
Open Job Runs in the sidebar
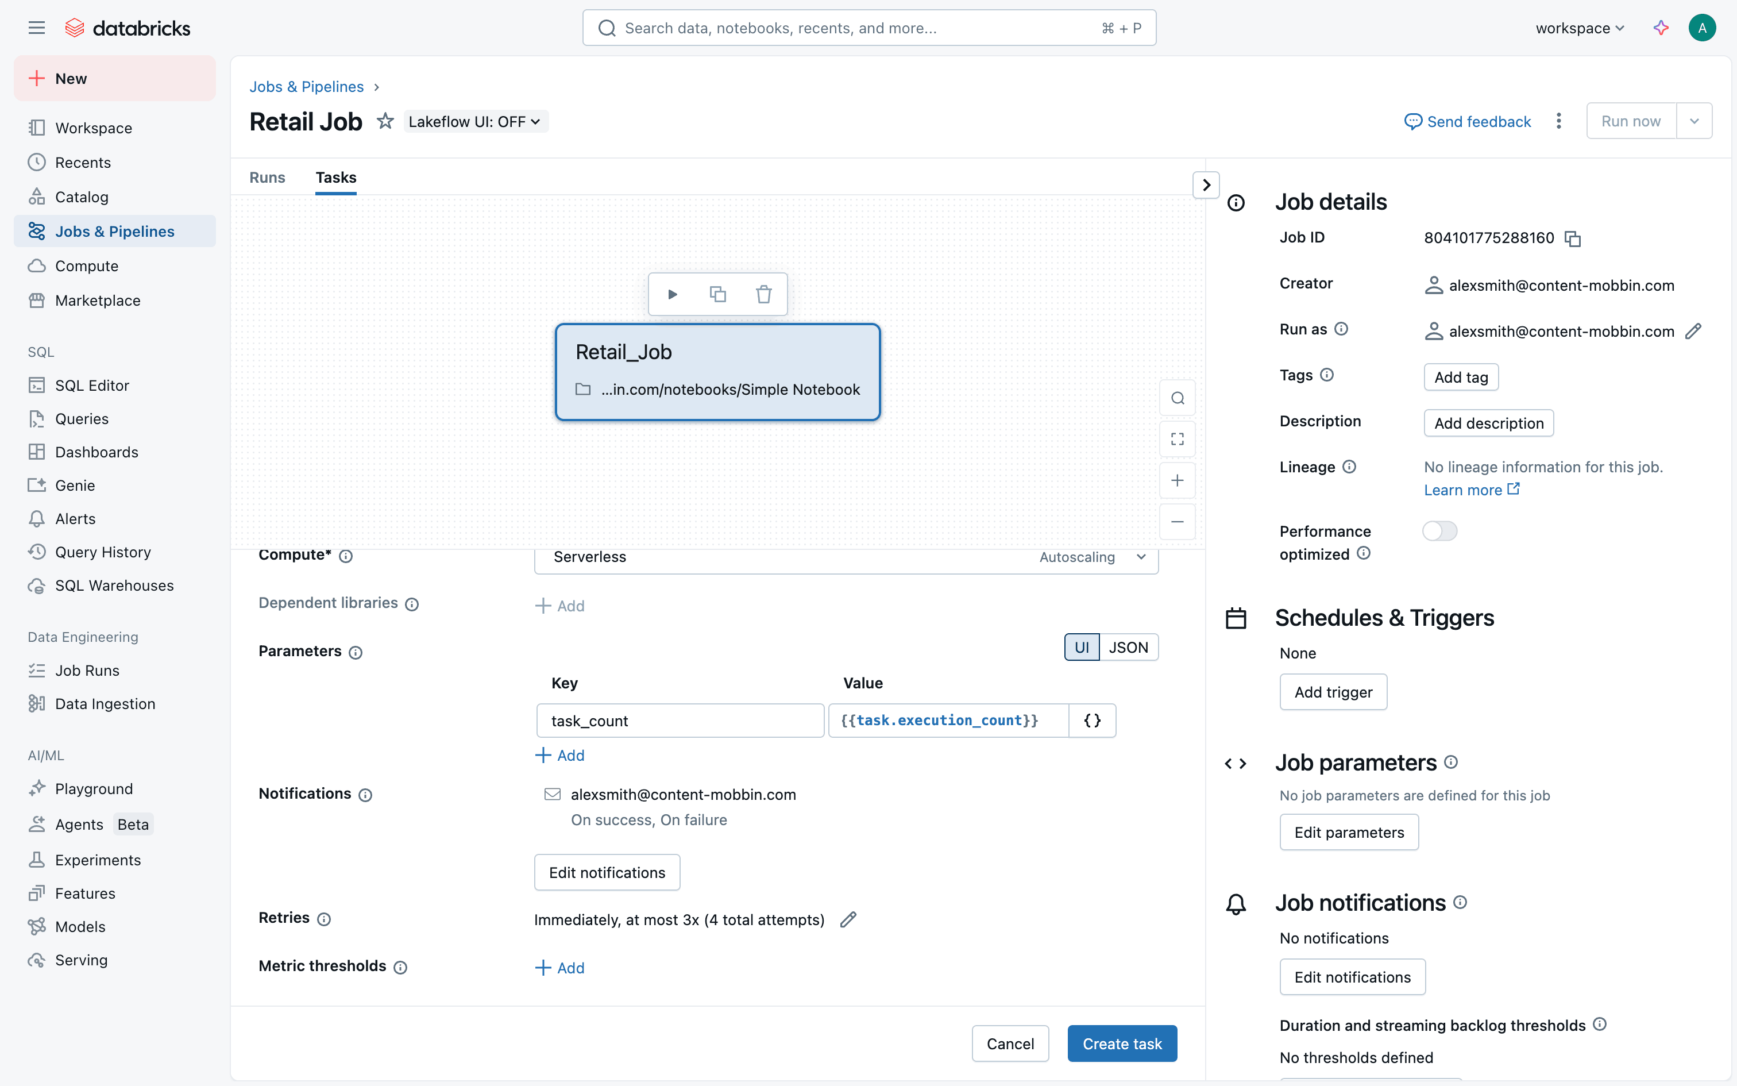click(87, 670)
